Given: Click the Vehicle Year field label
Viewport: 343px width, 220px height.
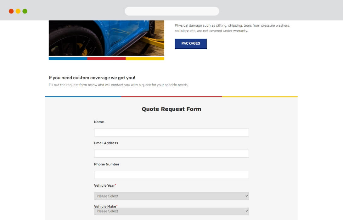Looking at the screenshot, I should point(104,185).
